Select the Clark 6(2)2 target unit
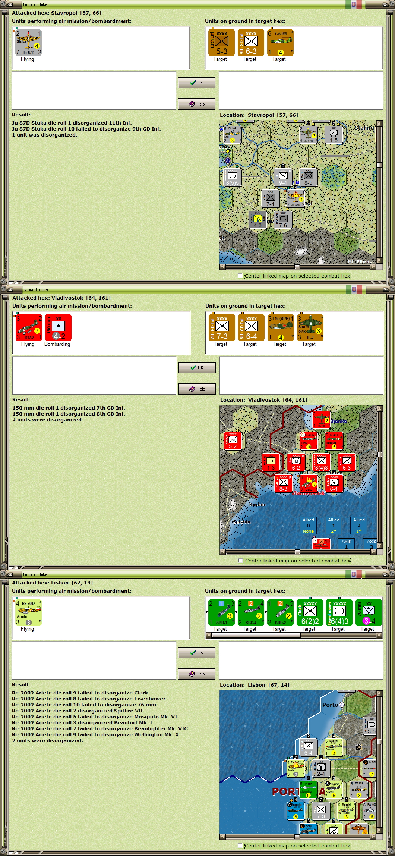The image size is (395, 856). click(x=310, y=613)
